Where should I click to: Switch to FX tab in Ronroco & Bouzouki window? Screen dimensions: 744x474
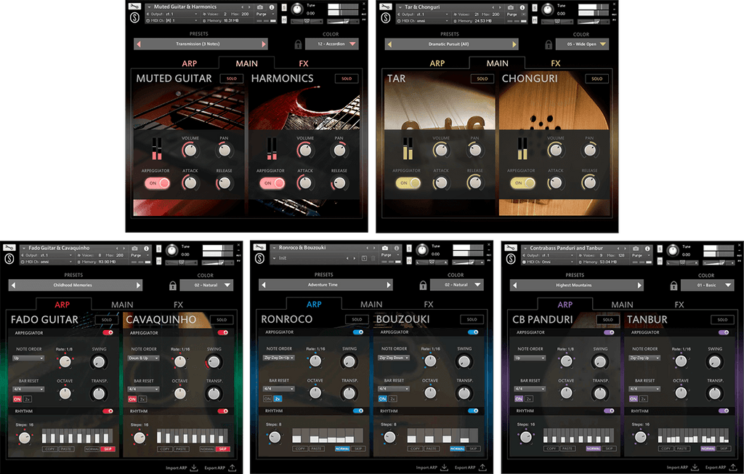click(429, 305)
